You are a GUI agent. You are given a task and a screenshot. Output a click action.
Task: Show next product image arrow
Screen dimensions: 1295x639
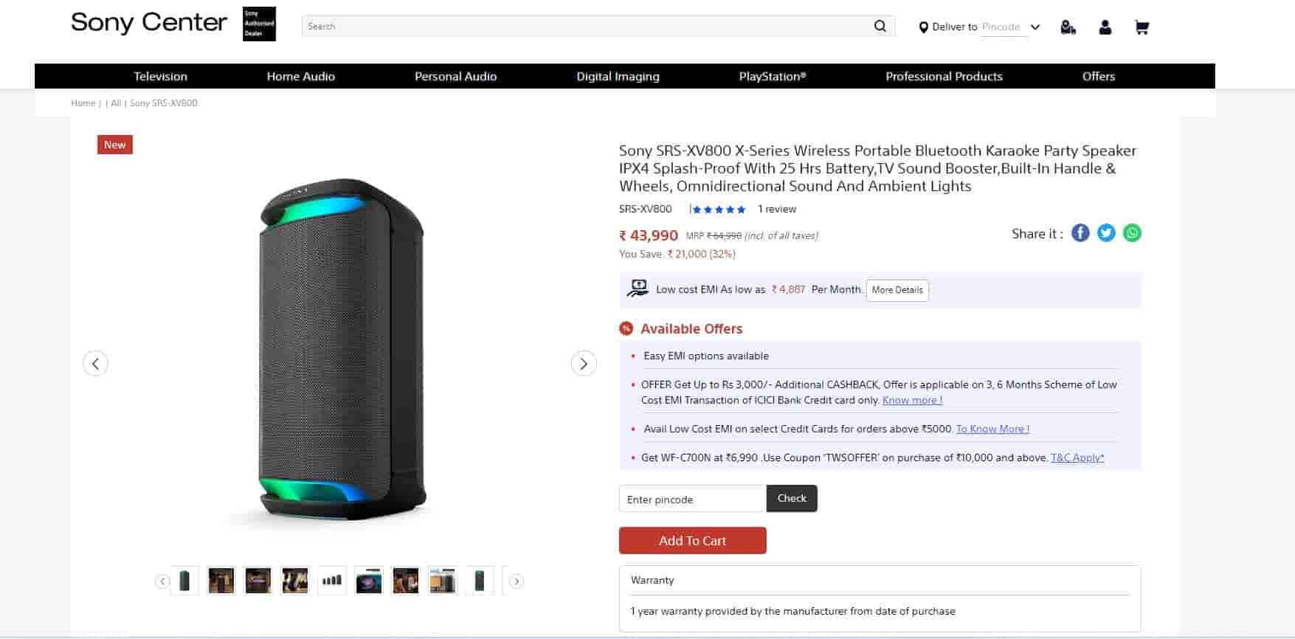point(584,363)
